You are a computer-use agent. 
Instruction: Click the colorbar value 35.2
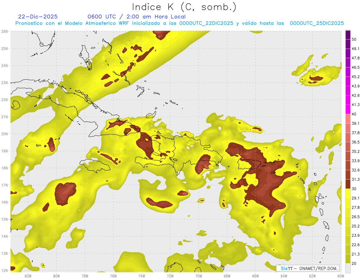pos(356,151)
